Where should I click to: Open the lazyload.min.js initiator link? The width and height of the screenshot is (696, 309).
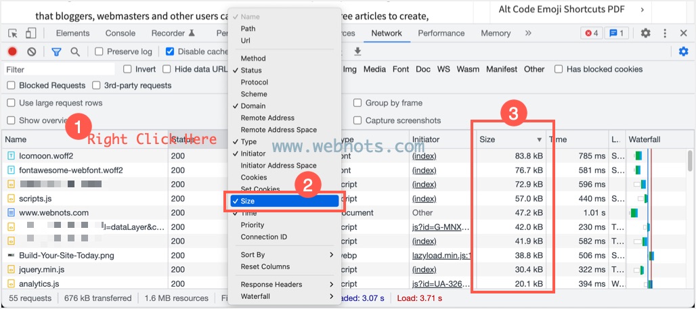click(441, 256)
